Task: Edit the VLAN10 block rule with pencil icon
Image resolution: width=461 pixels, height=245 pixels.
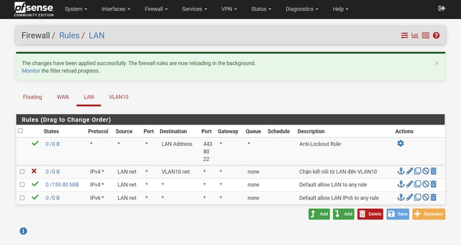Action: 409,171
